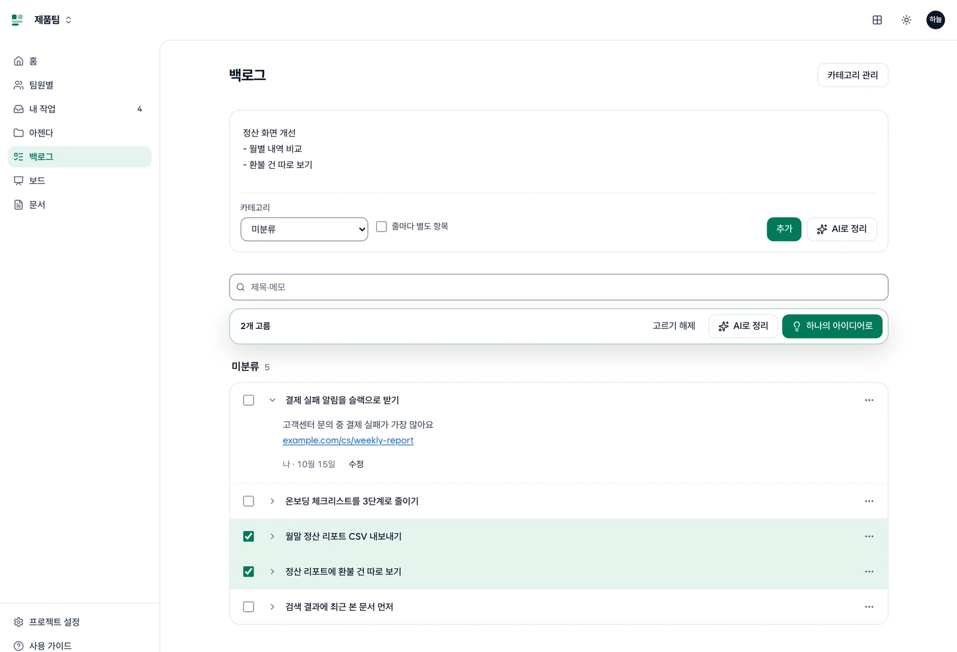This screenshot has height=652, width=957.
Task: Expand the 월말 정산 리포트 CSV 내보내기 item
Action: (272, 537)
